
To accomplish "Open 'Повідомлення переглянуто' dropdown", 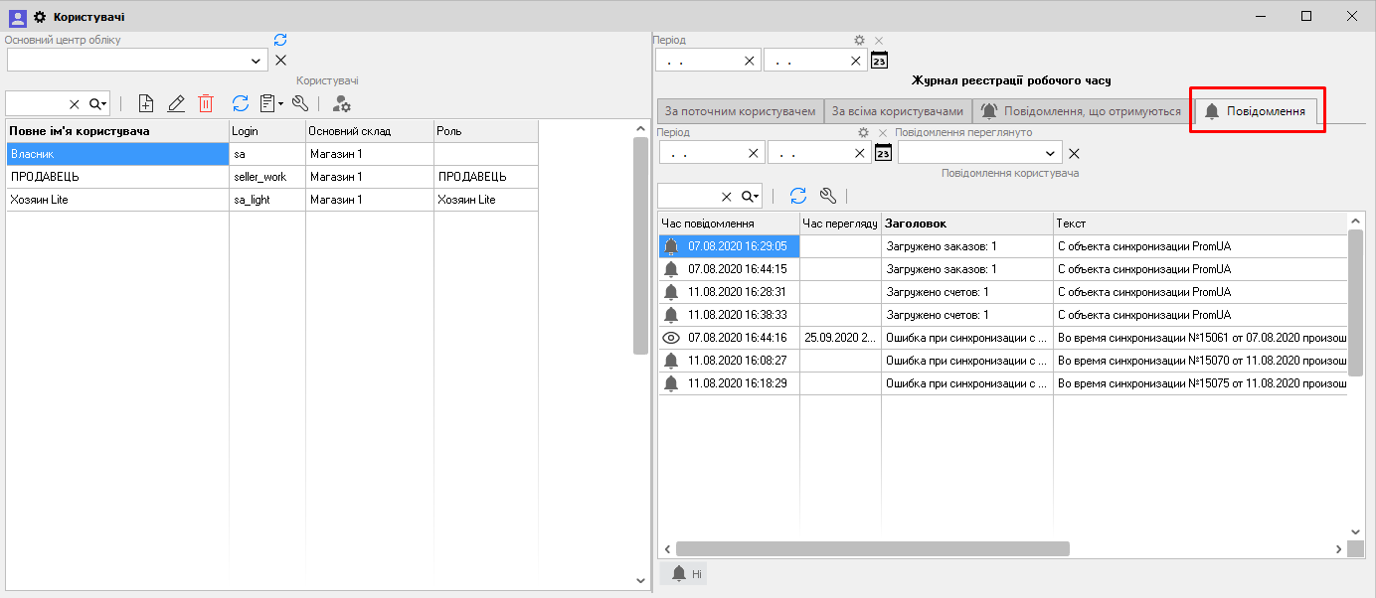I will [1051, 153].
